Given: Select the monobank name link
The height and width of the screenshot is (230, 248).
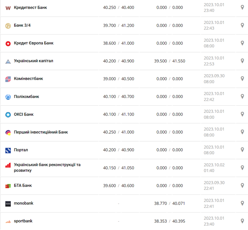Looking at the screenshot, I should click(x=24, y=203).
